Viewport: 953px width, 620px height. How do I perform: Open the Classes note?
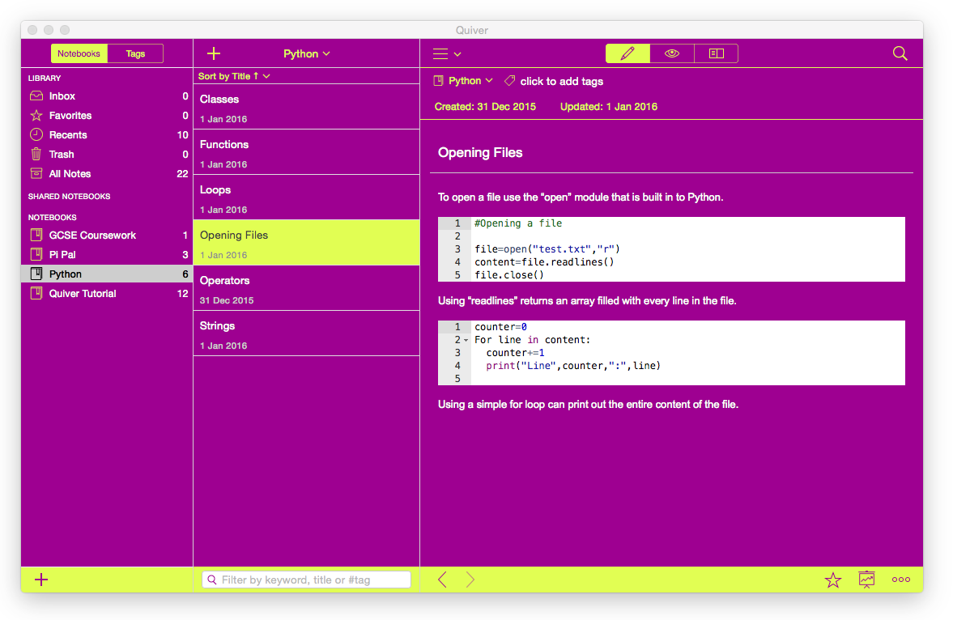point(306,107)
